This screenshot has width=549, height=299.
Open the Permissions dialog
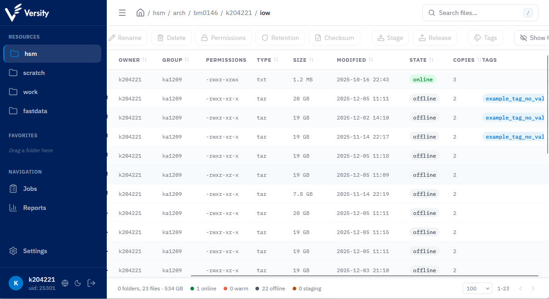(223, 38)
